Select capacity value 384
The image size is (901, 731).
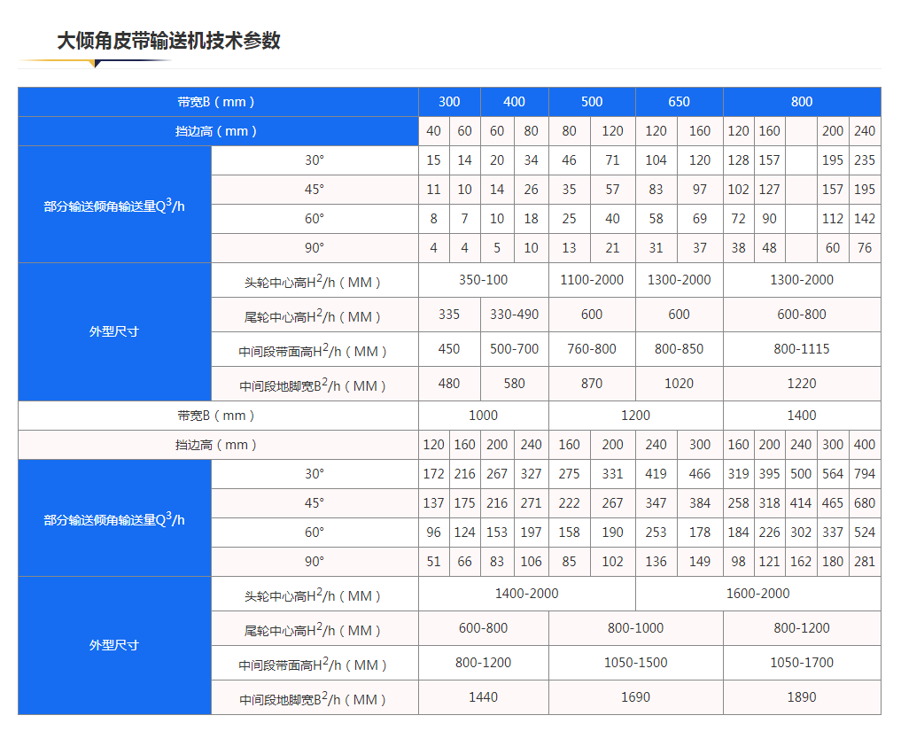(700, 503)
